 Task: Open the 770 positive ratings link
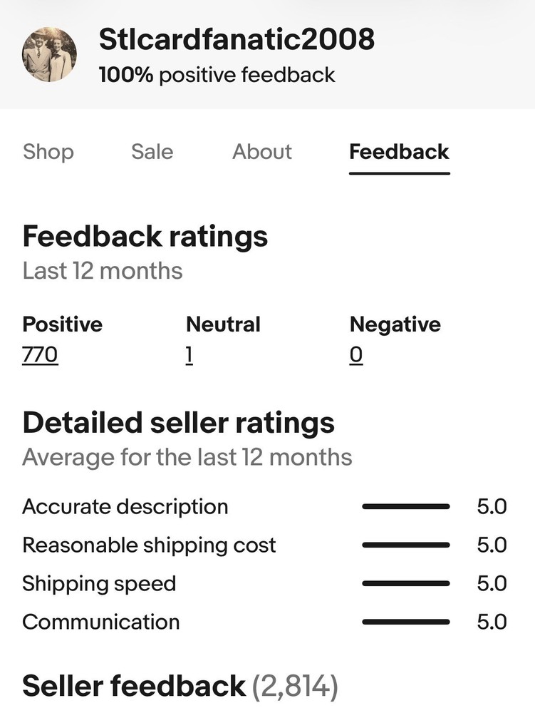40,354
